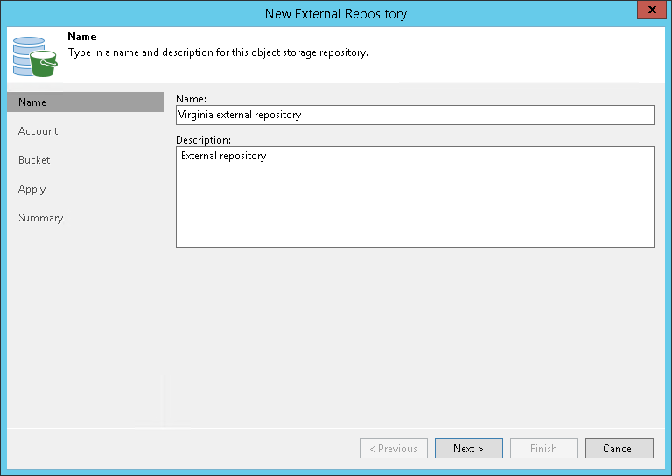Viewport: 672px width, 476px height.
Task: Click the 'Description:' field label
Action: click(x=204, y=140)
